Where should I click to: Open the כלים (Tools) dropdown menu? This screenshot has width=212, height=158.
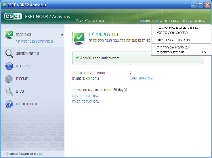click(x=186, y=21)
